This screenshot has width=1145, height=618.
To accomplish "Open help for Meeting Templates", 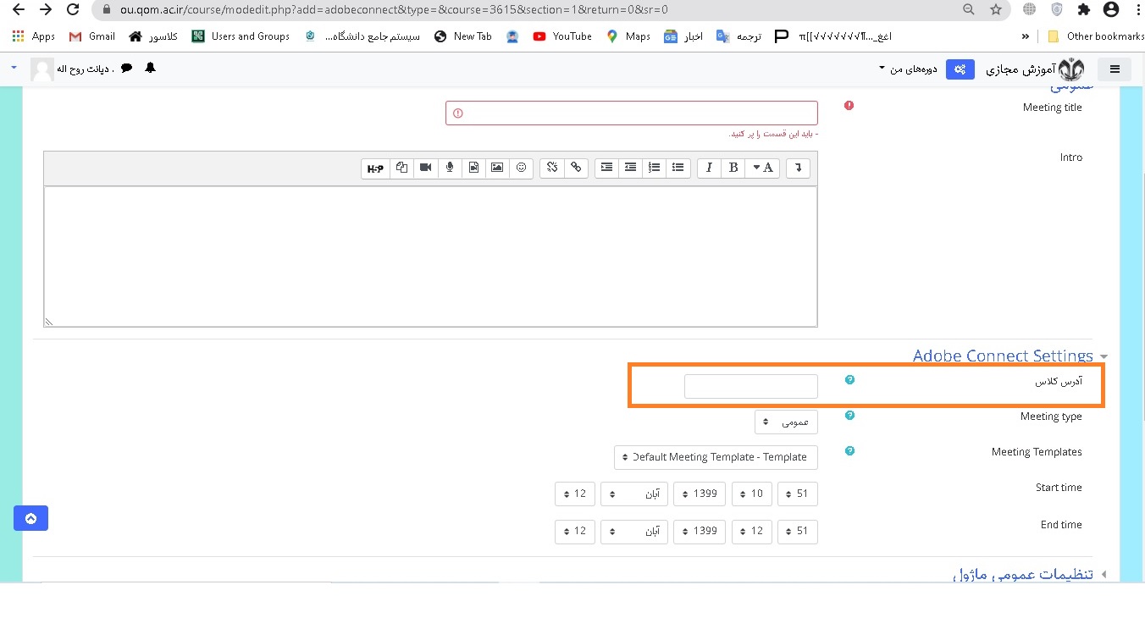I will point(849,451).
